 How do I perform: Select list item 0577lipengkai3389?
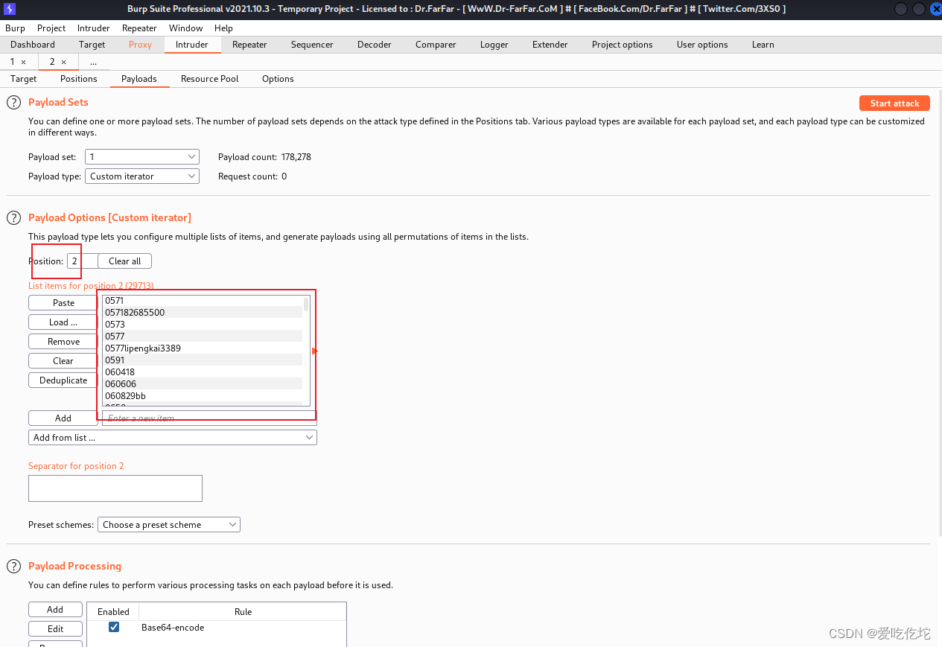click(203, 348)
